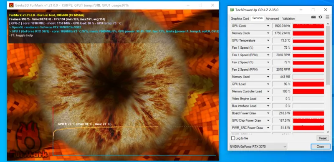Minimize the GPU-Z window
This screenshot has height=162, width=334.
[x=301, y=10]
